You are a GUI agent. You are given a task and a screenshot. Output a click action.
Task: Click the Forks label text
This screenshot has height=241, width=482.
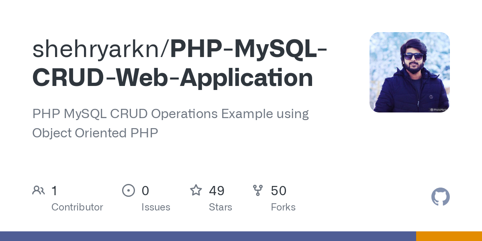pos(283,207)
